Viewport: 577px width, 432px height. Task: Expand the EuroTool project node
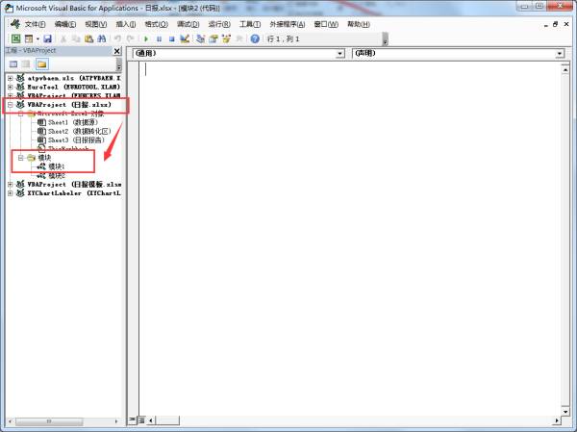tap(11, 87)
